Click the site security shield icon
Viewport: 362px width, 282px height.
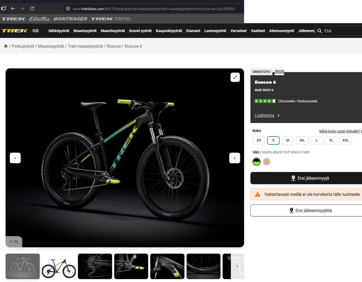68,9
